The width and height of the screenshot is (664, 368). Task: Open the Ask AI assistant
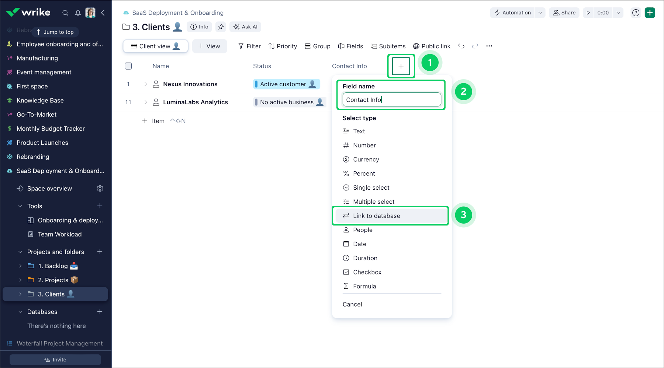click(x=245, y=27)
